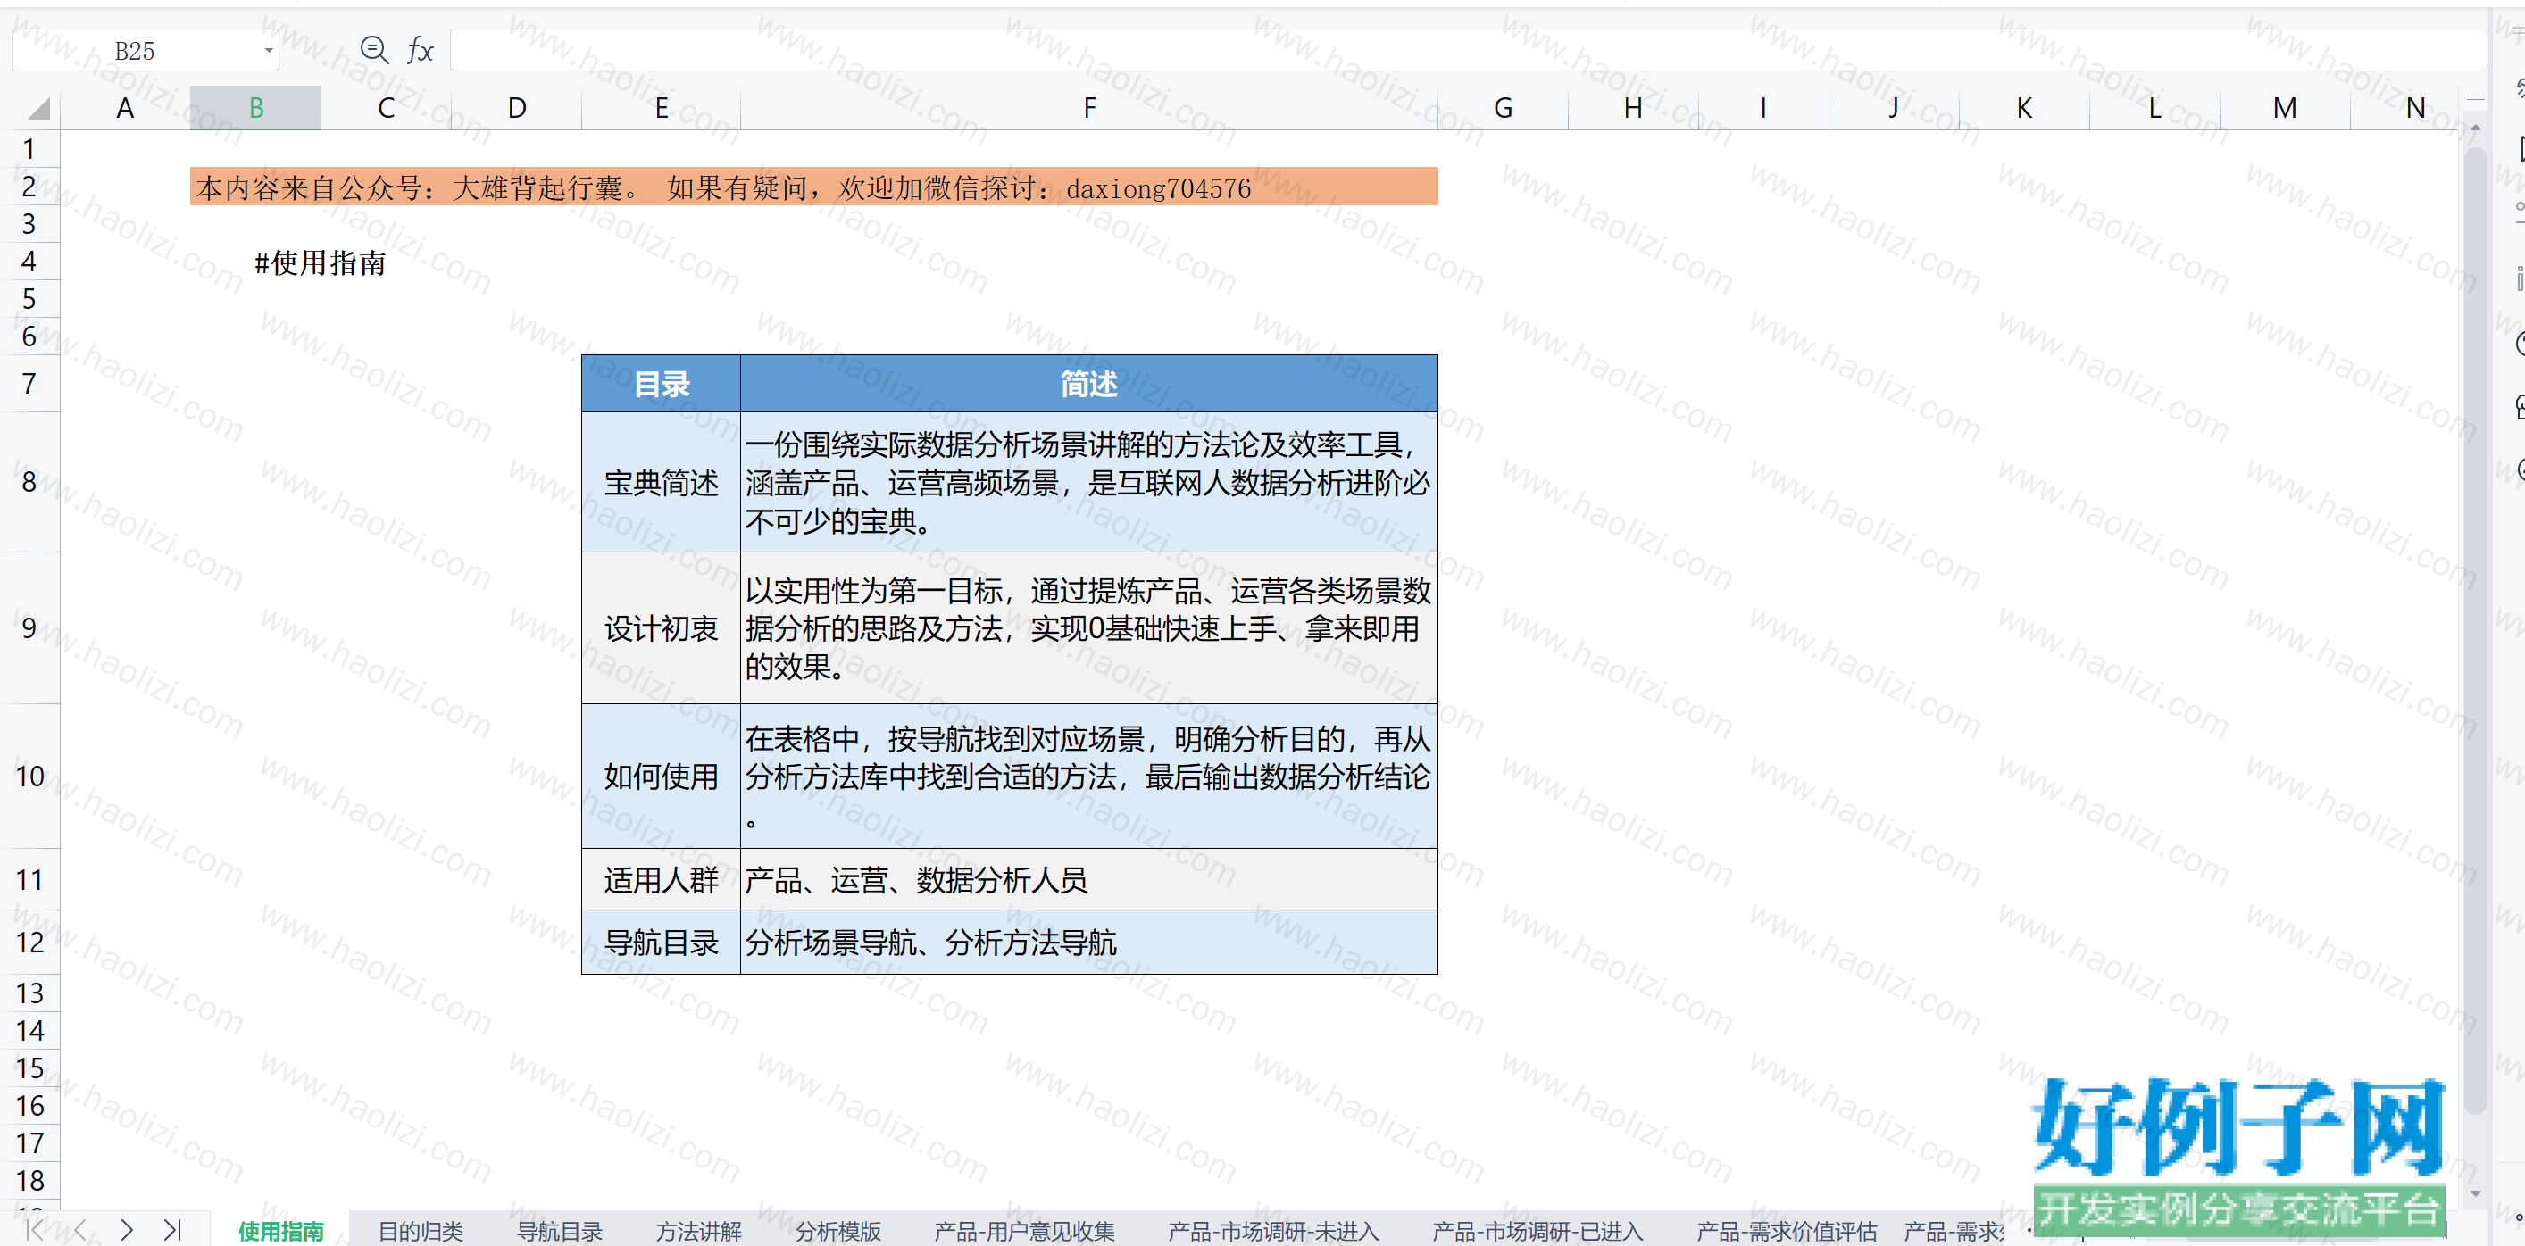Click the 简述 table header cell
Image resolution: width=2525 pixels, height=1246 pixels.
(x=1089, y=383)
